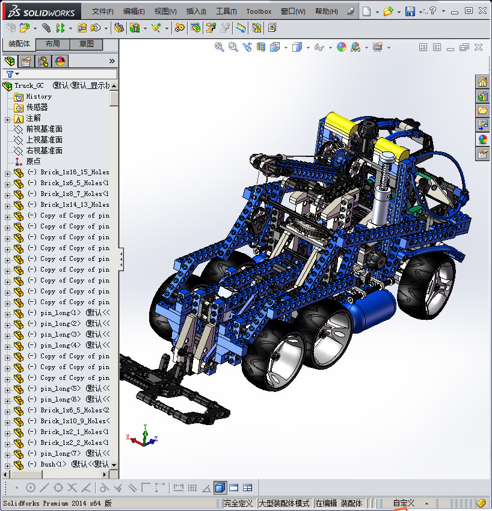Select the Mate paperclip tool
Image resolution: width=492 pixels, height=511 pixels.
pyautogui.click(x=47, y=28)
